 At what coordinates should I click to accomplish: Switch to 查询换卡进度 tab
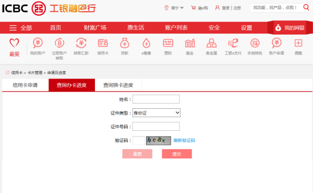click(x=118, y=85)
